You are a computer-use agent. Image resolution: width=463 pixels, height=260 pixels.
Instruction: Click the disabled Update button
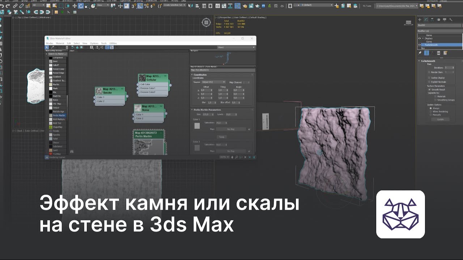(440, 120)
